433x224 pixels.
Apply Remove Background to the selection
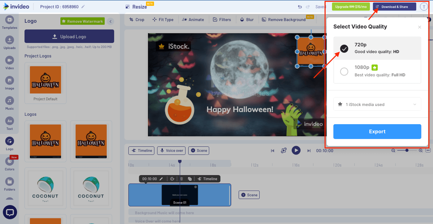(x=284, y=19)
